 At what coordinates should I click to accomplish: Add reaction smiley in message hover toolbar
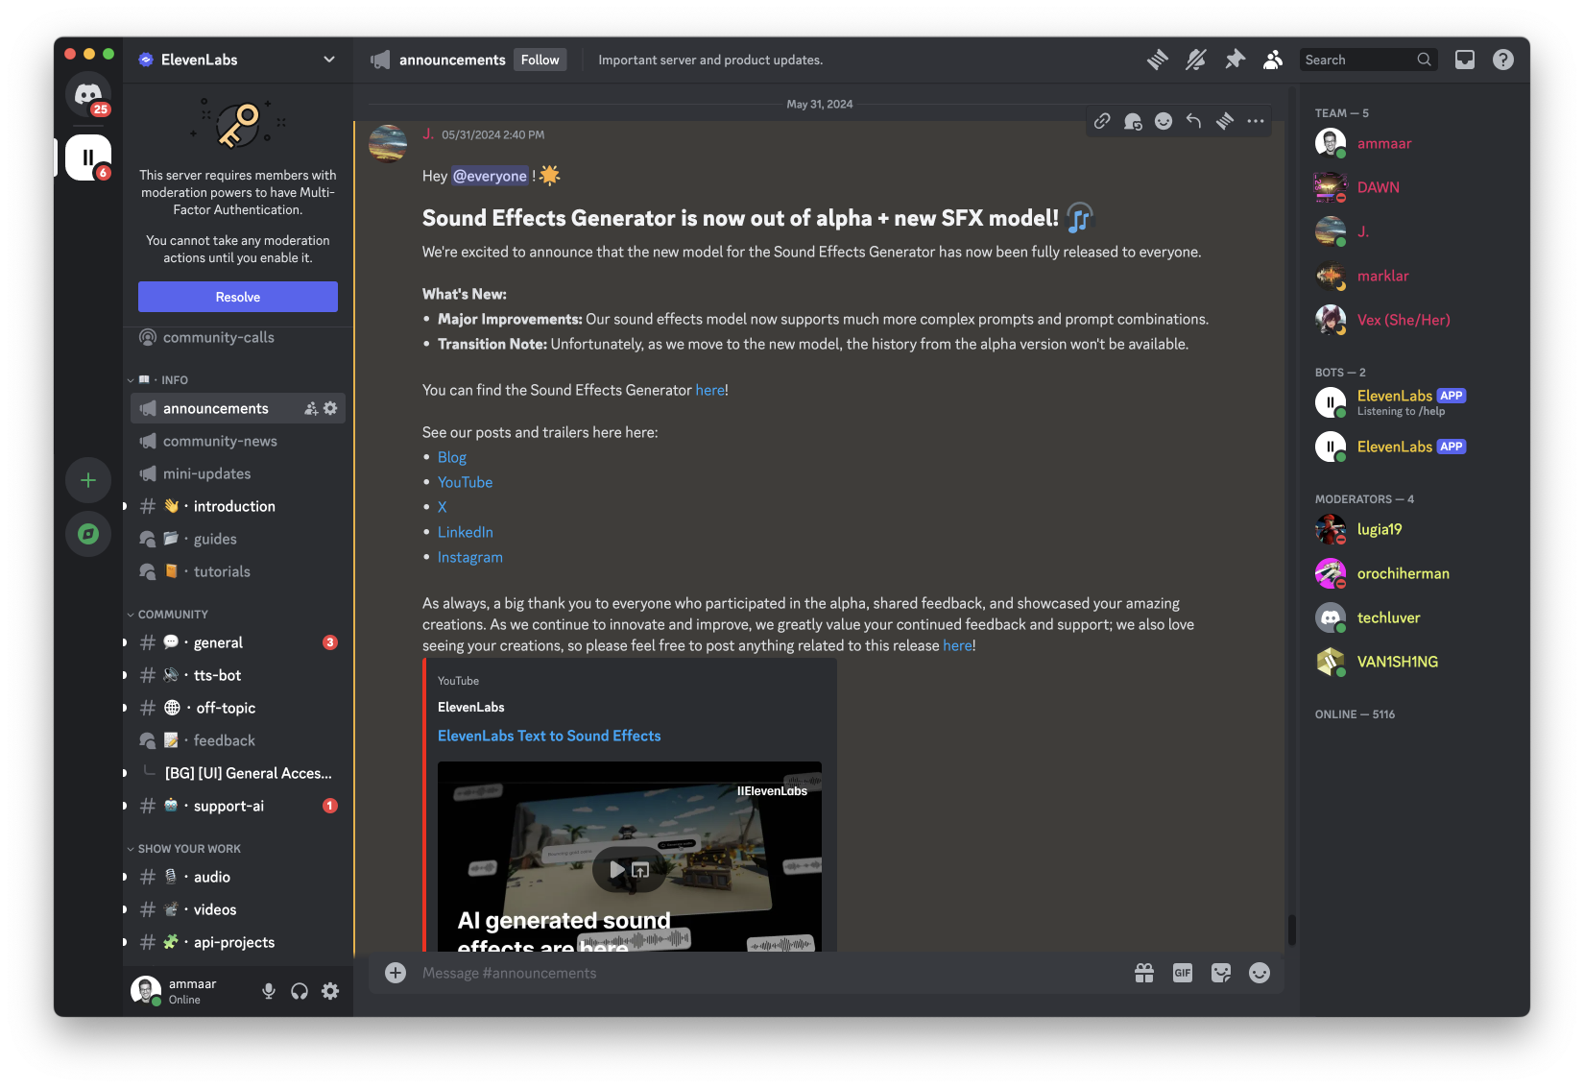point(1164,121)
